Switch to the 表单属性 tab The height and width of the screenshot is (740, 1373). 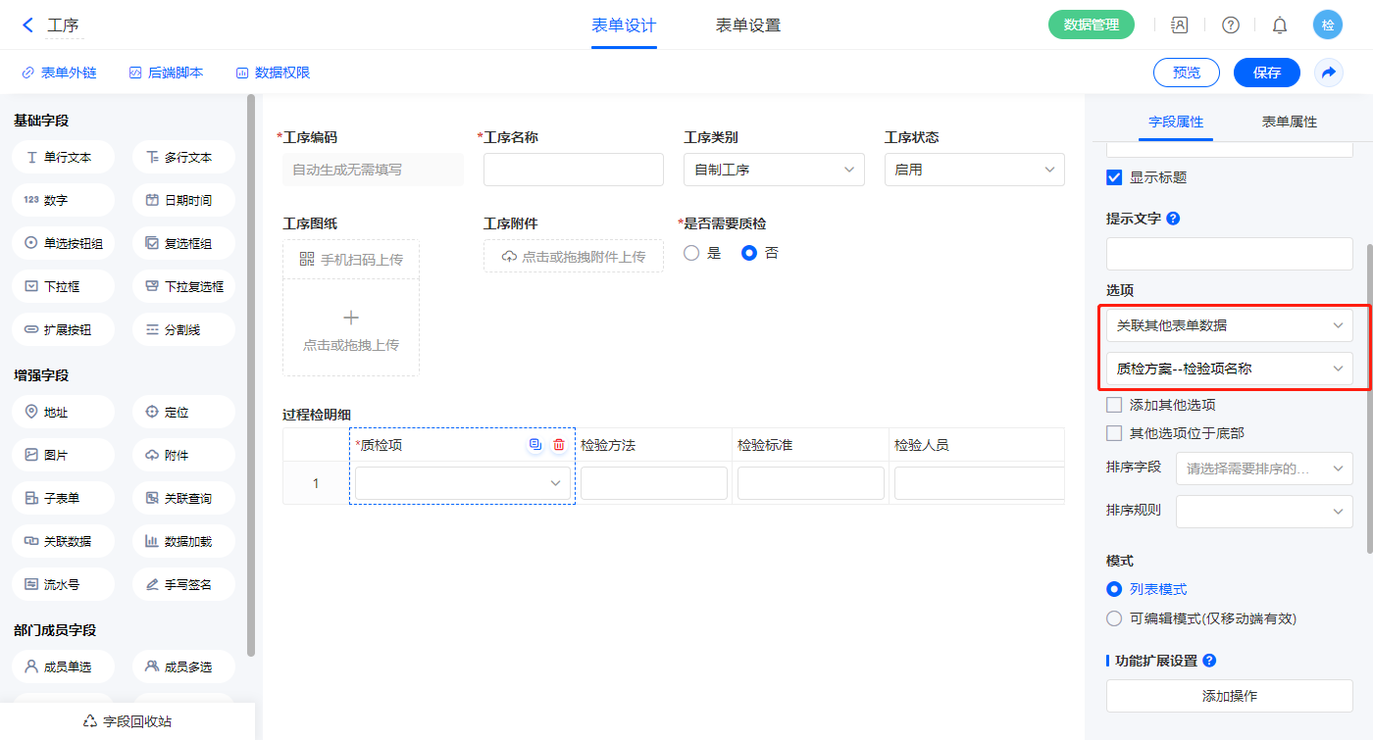point(1289,122)
